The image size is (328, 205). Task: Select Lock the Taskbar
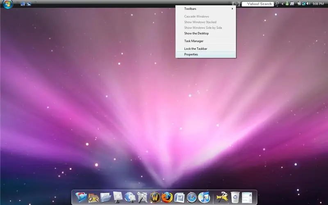click(x=206, y=48)
